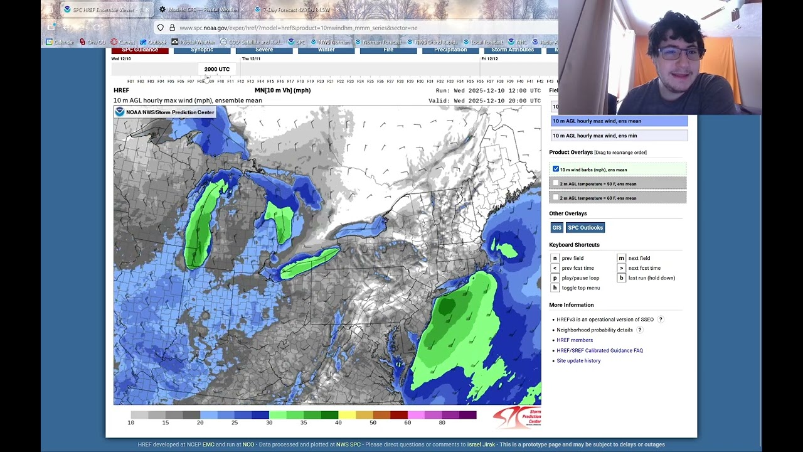The image size is (803, 452).
Task: Open HREF/SREF Calibrated Guidance FAQ link
Action: [600, 350]
